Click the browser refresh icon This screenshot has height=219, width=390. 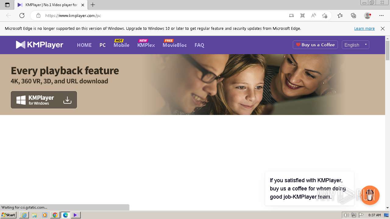(22, 16)
